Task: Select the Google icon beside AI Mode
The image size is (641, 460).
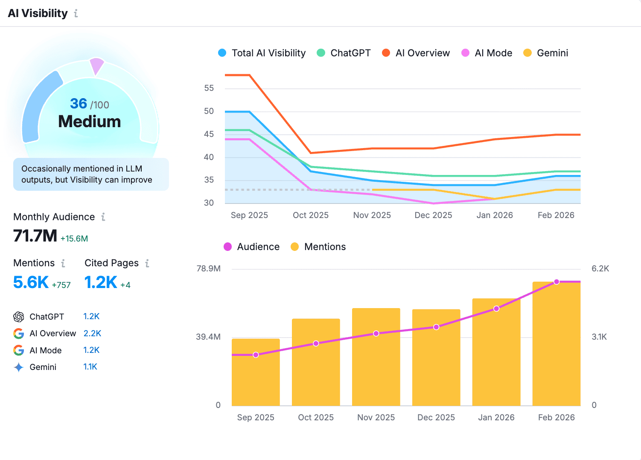Action: [19, 350]
